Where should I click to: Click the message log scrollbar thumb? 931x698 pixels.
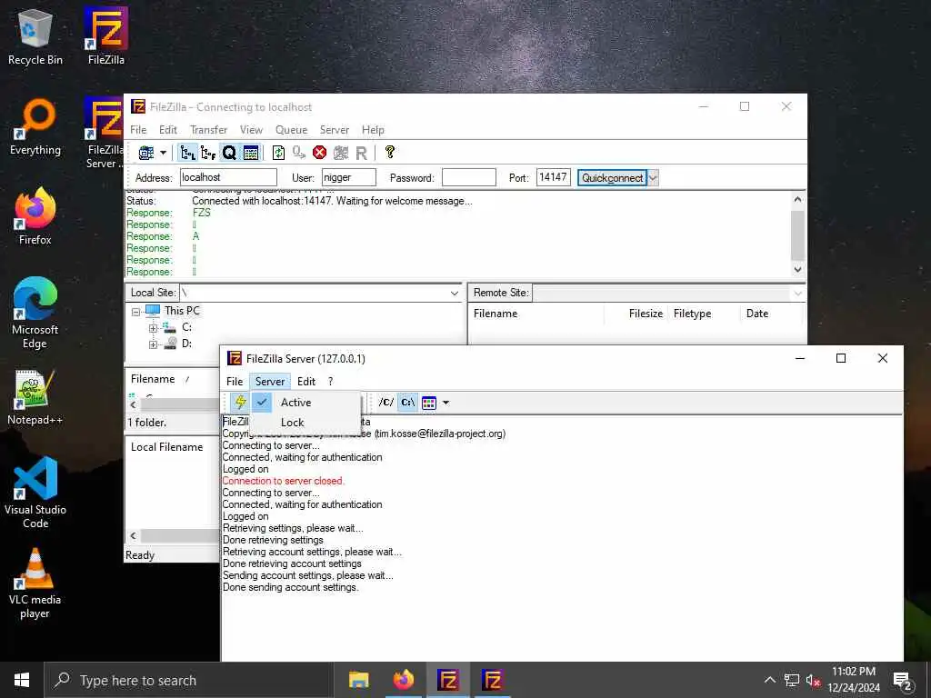(797, 235)
